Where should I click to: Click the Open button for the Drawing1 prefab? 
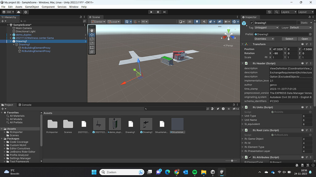pos(305,39)
